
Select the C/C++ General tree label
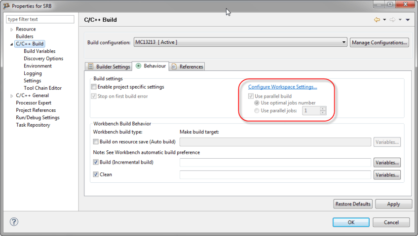(x=32, y=96)
